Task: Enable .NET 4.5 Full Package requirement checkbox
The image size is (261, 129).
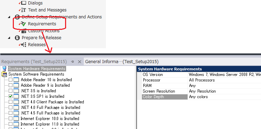Action: [x=10, y=113]
